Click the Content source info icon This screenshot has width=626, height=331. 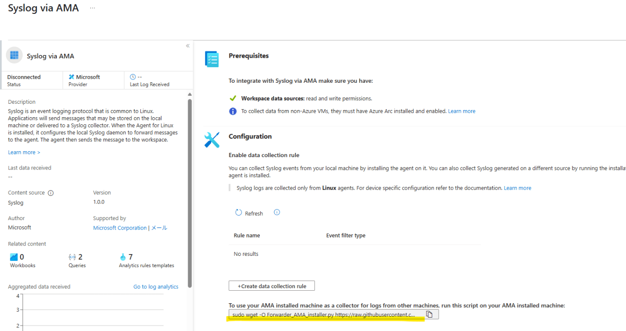[51, 193]
